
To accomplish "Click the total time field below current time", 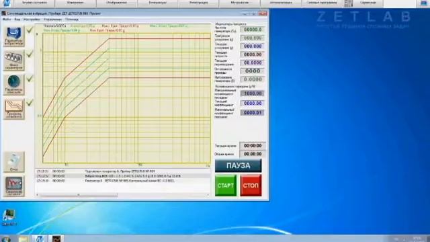I will click(x=253, y=154).
